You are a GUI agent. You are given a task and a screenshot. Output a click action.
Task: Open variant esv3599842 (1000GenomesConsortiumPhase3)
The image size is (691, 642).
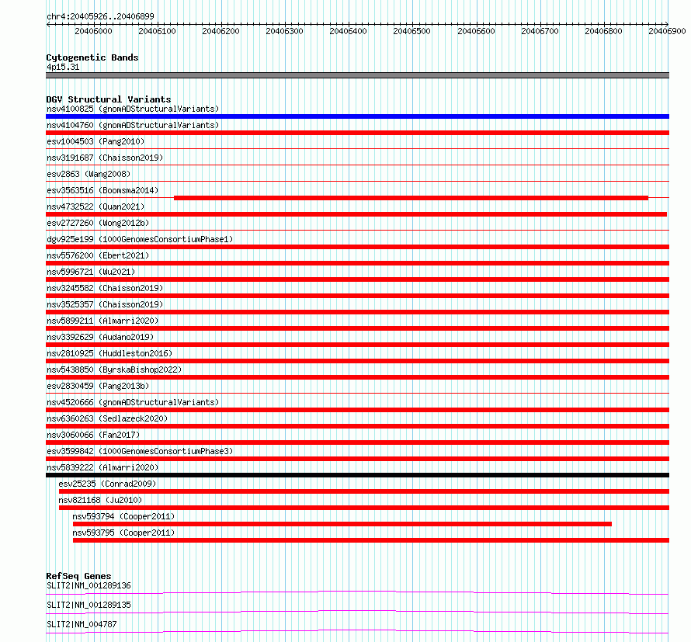tap(140, 451)
